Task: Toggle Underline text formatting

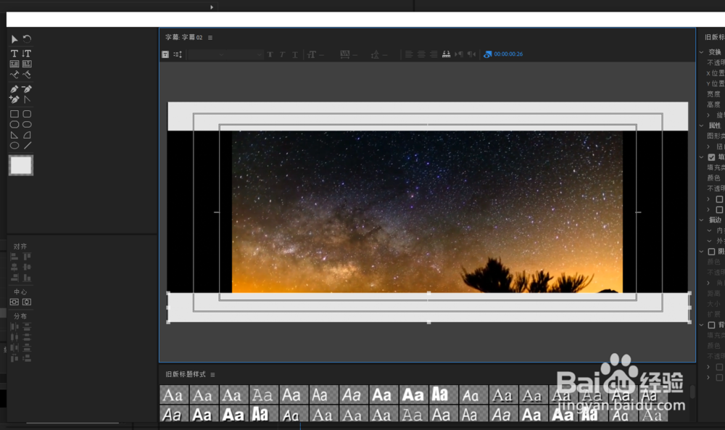Action: (x=295, y=54)
